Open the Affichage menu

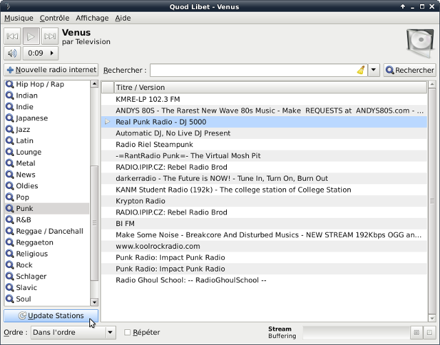click(x=91, y=18)
